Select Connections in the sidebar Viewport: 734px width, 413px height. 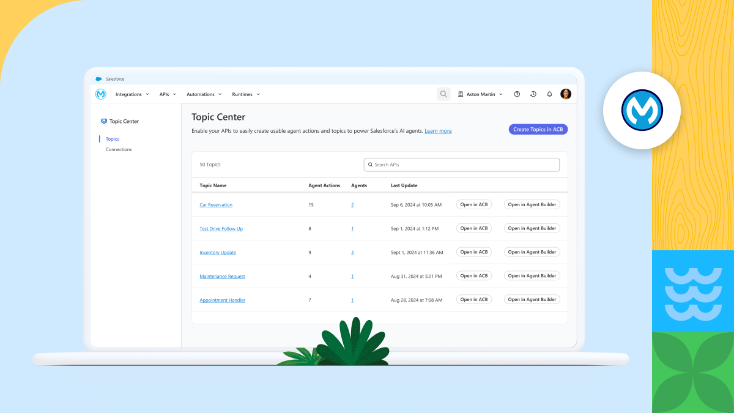(118, 149)
